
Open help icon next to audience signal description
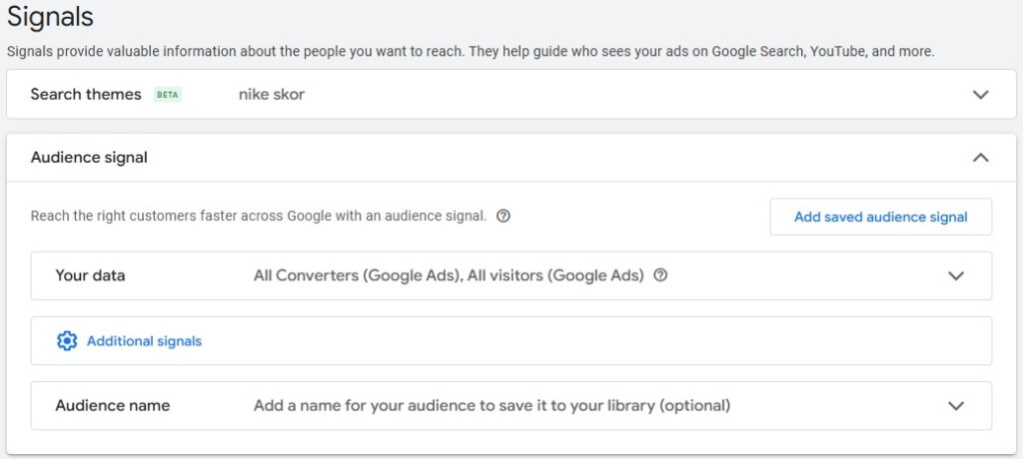[x=504, y=217]
